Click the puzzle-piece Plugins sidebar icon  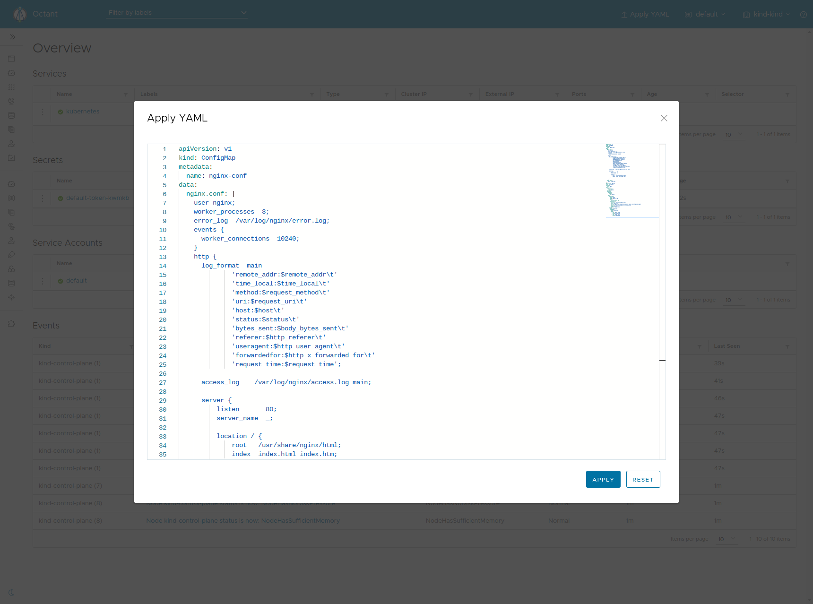click(12, 323)
